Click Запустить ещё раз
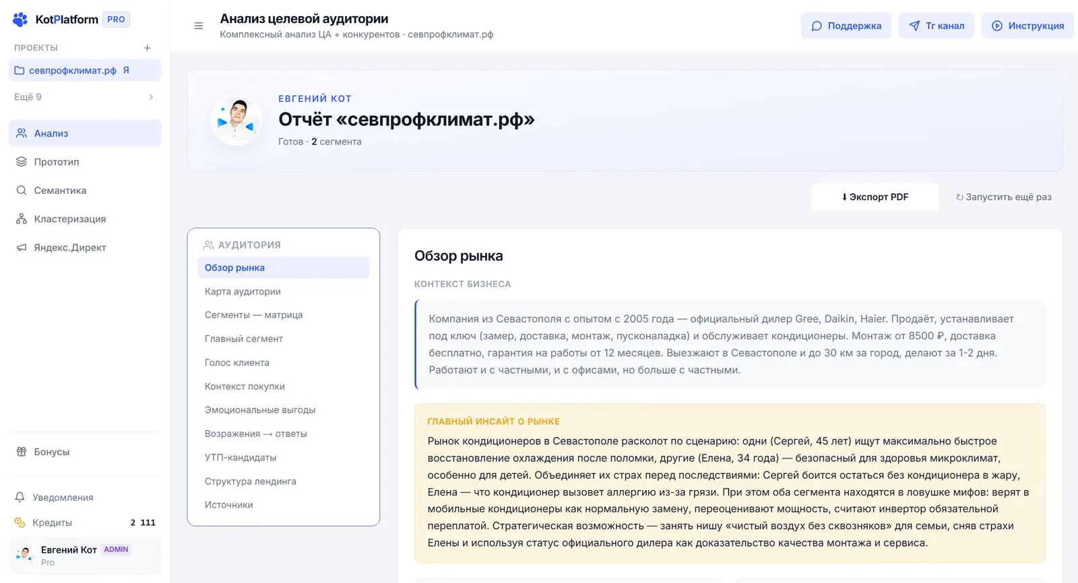 coord(1004,197)
